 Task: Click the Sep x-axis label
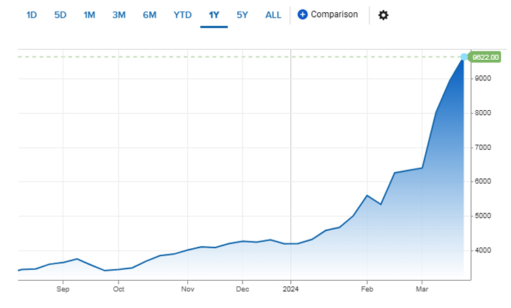pyautogui.click(x=63, y=288)
